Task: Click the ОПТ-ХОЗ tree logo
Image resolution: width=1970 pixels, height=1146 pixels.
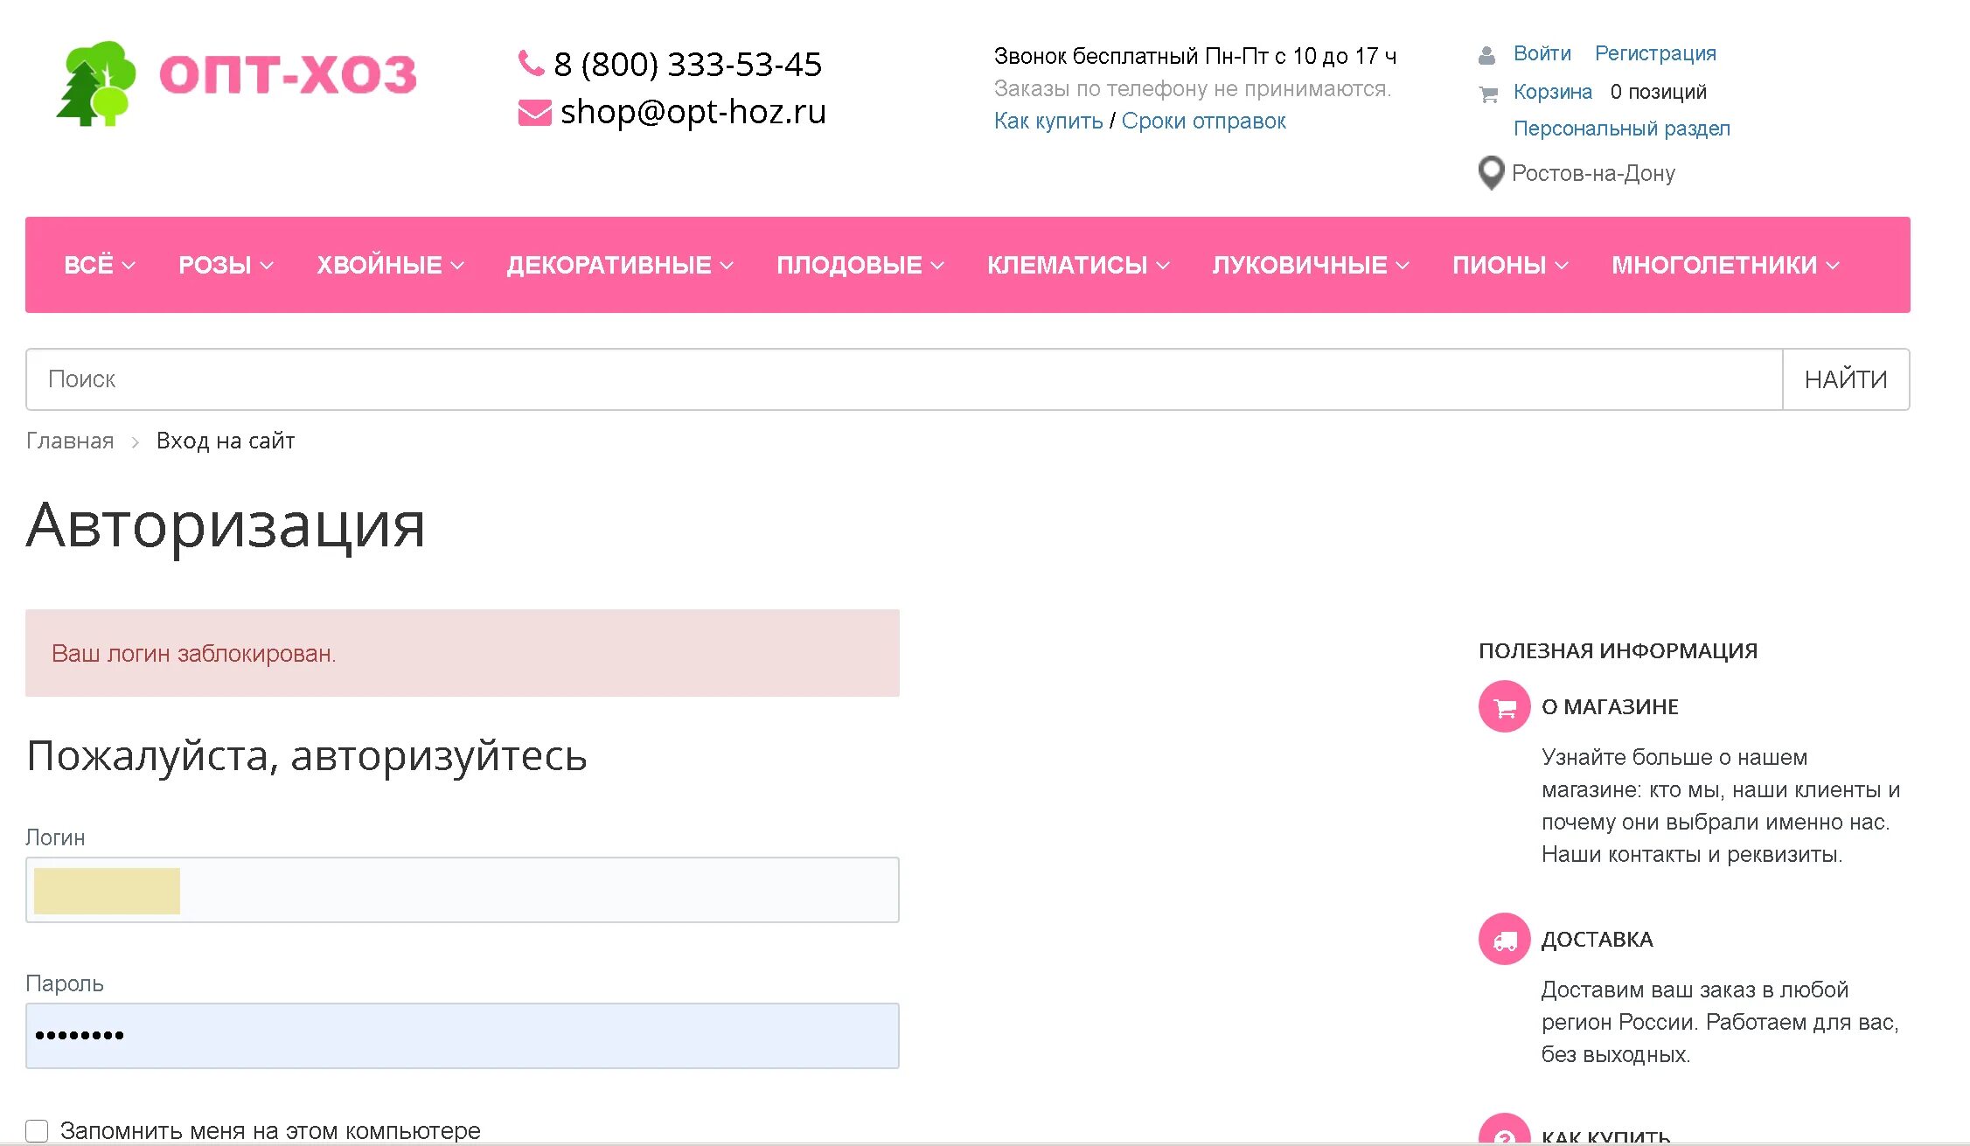Action: (x=96, y=82)
